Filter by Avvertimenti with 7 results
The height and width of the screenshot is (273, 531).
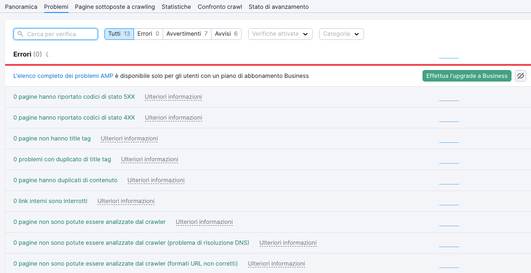187,34
